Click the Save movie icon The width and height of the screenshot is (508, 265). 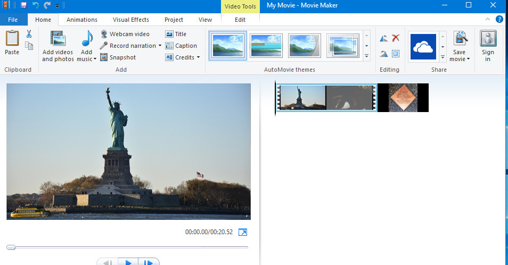point(461,38)
